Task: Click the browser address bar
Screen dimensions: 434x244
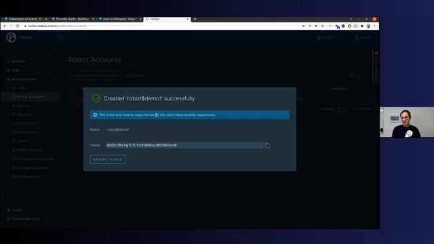Action: point(161,26)
